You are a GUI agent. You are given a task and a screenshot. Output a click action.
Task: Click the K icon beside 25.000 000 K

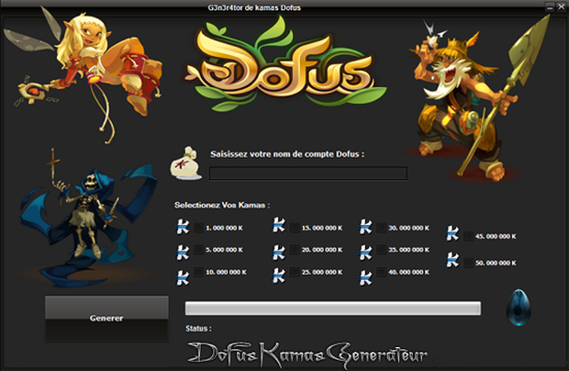point(279,275)
